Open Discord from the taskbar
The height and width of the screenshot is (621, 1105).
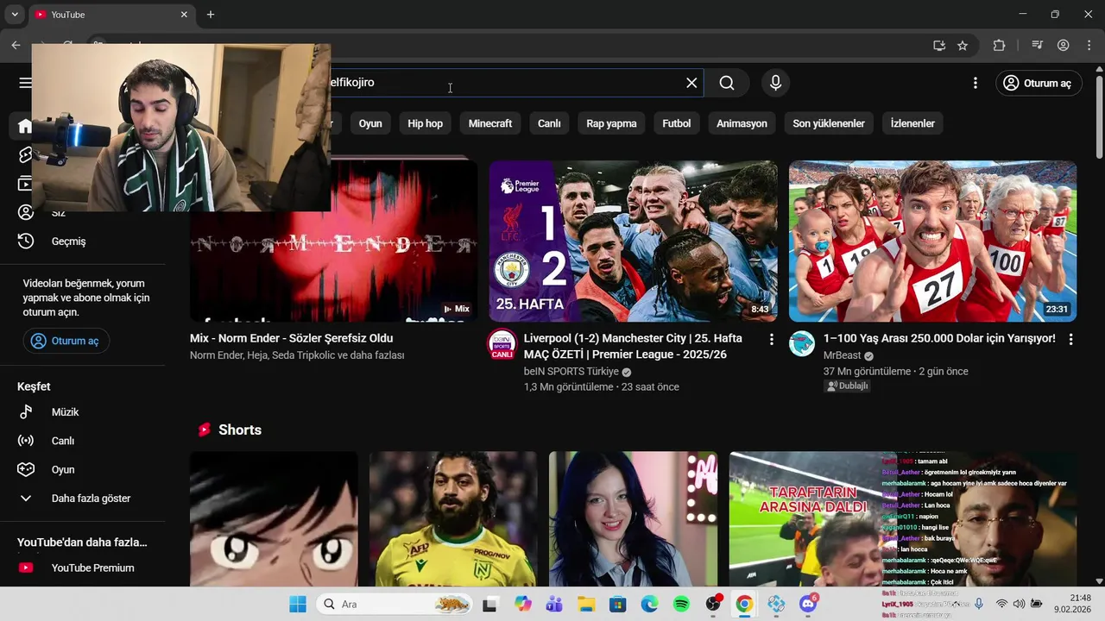tap(808, 604)
